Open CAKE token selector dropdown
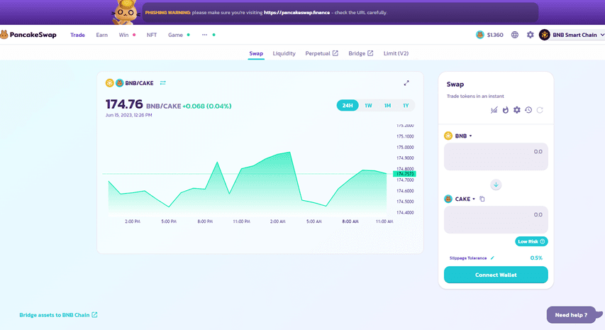The height and width of the screenshot is (330, 605). (x=460, y=199)
